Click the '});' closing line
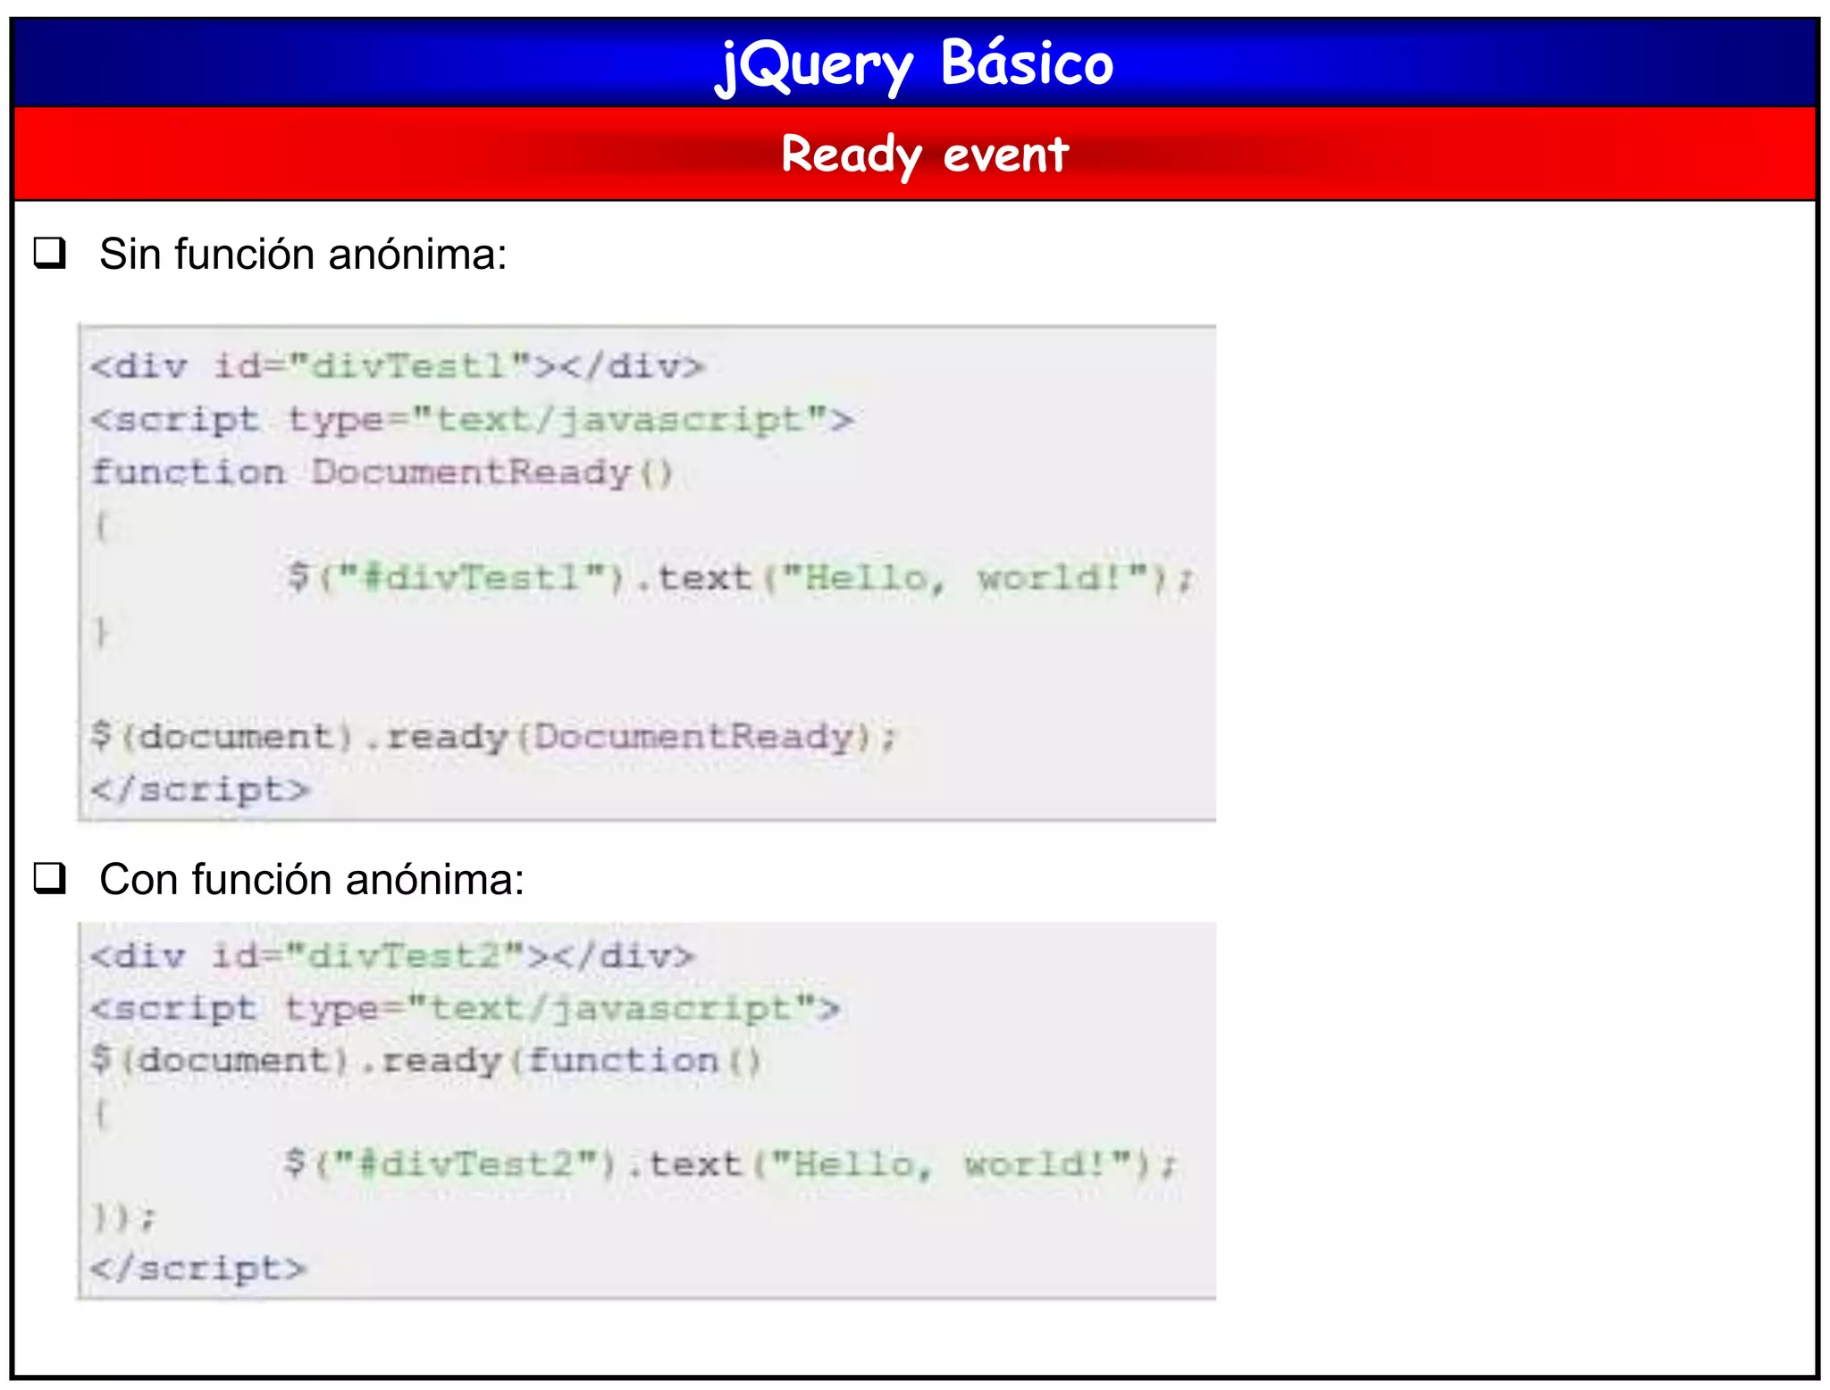 (x=123, y=1217)
